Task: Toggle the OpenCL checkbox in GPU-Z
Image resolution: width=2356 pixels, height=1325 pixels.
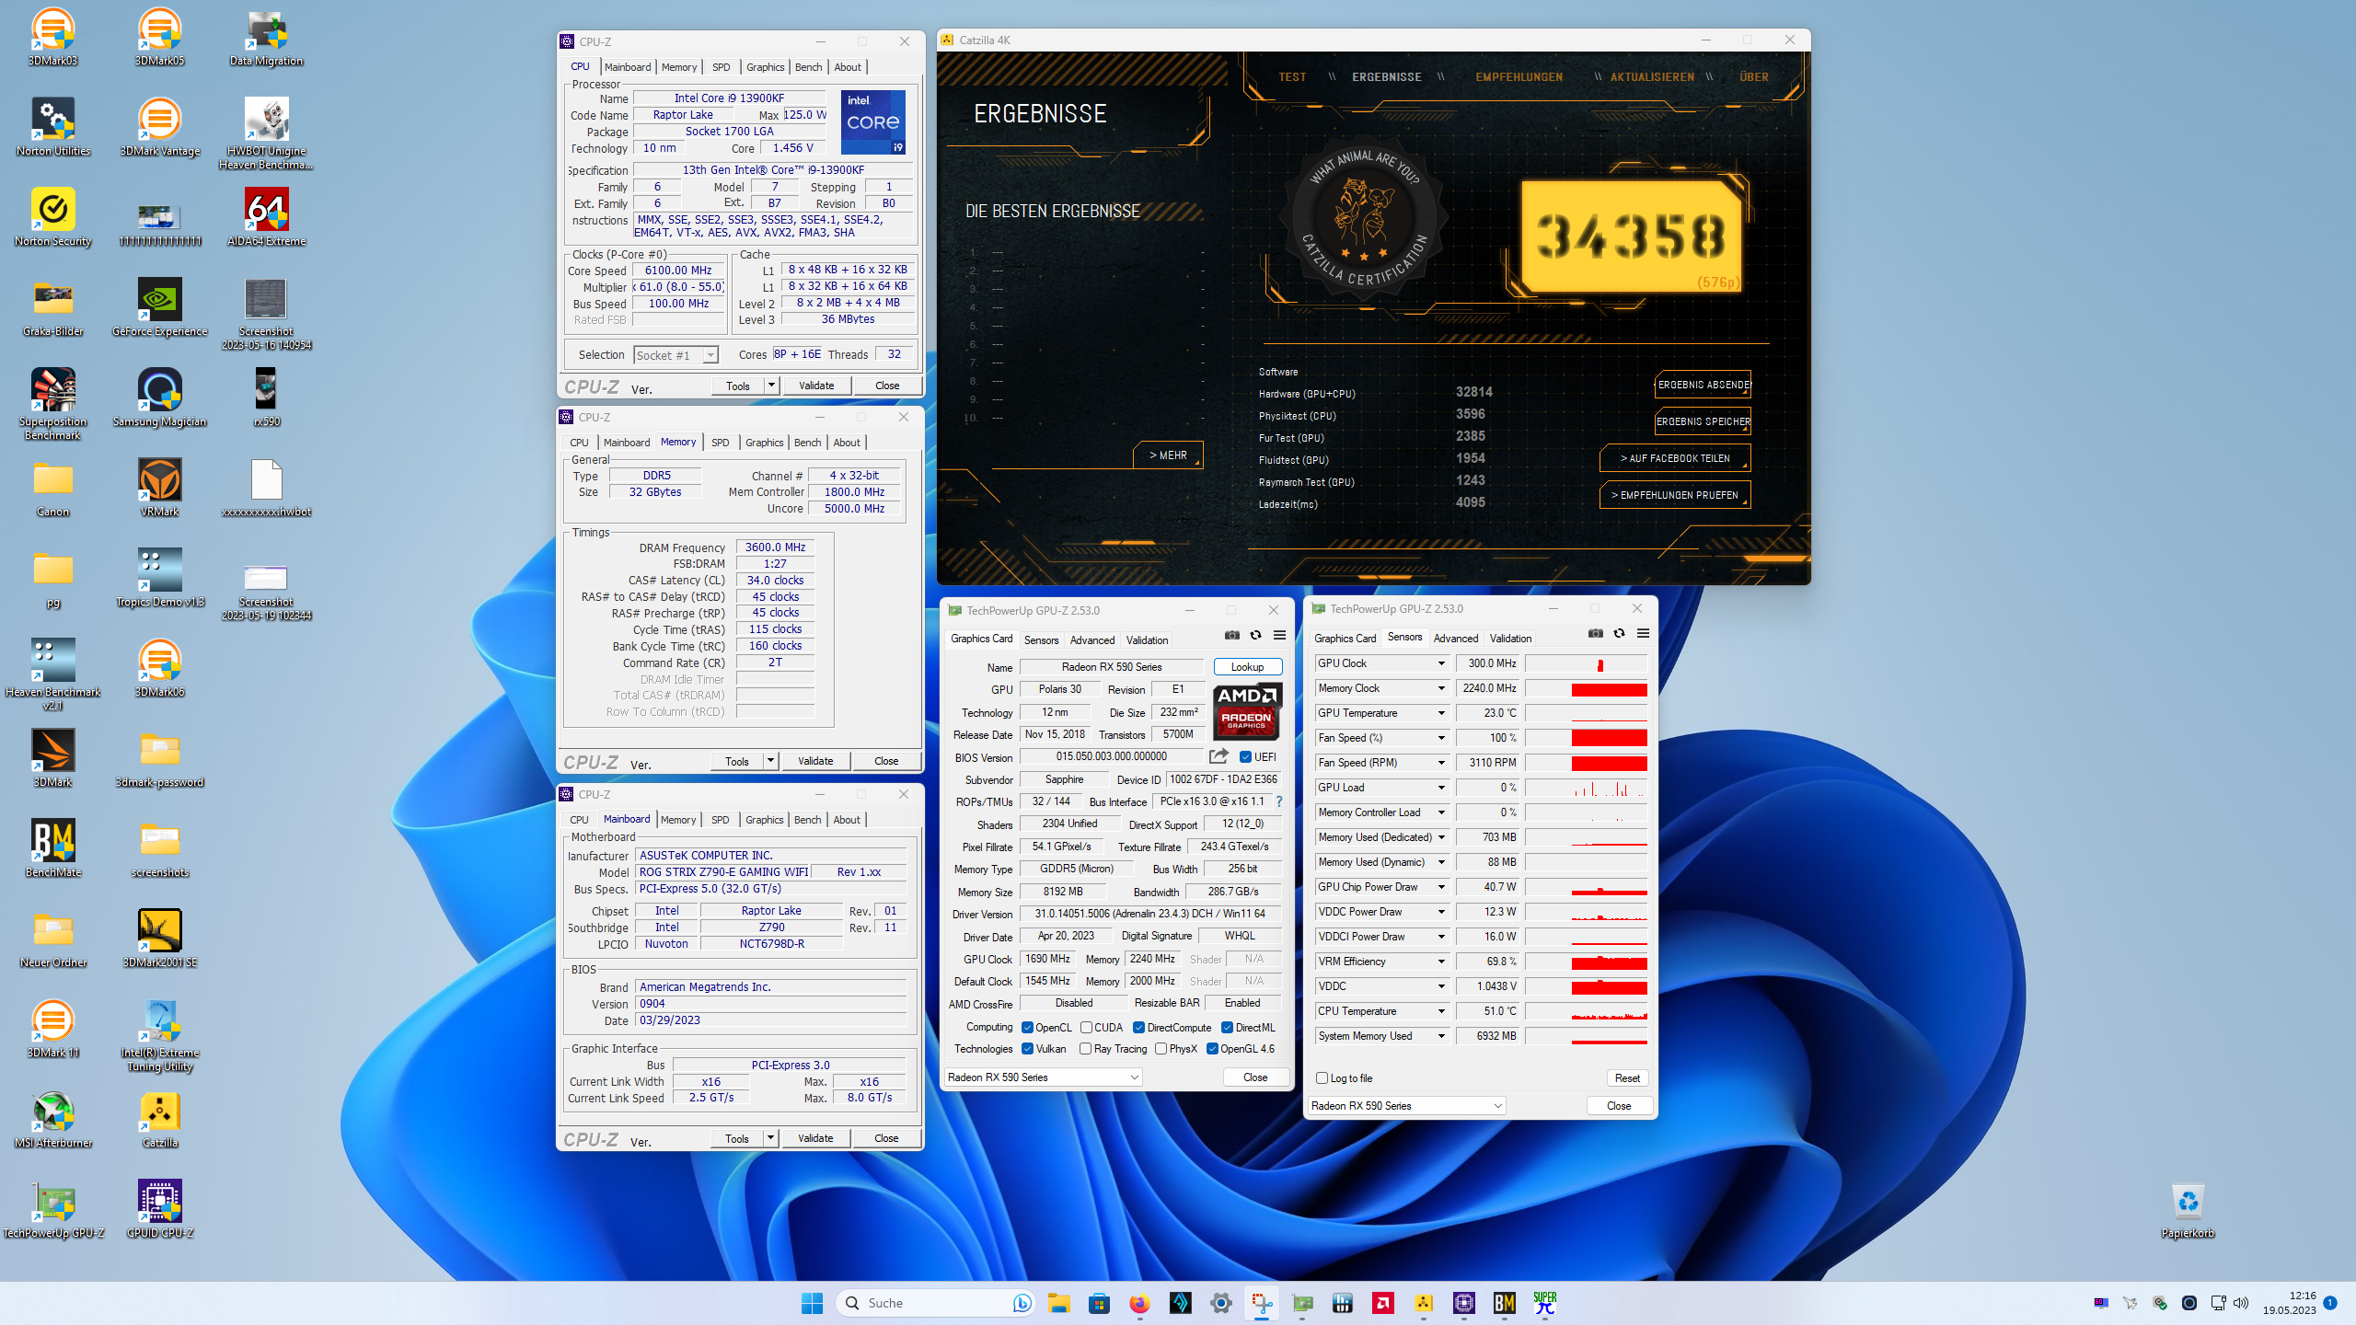Action: 1027,1028
